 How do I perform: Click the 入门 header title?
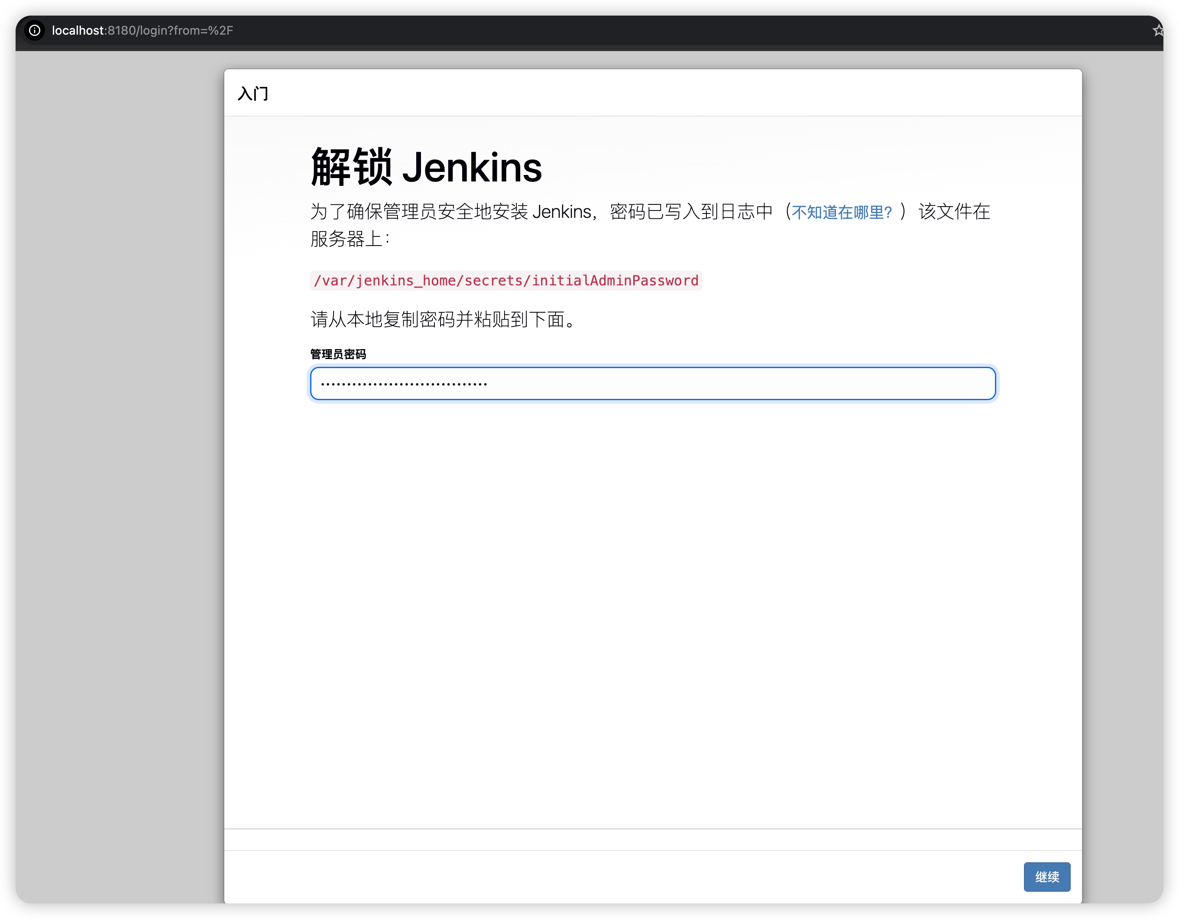[253, 94]
